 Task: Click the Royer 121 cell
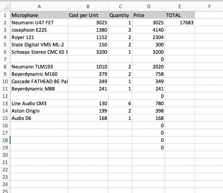point(39,37)
